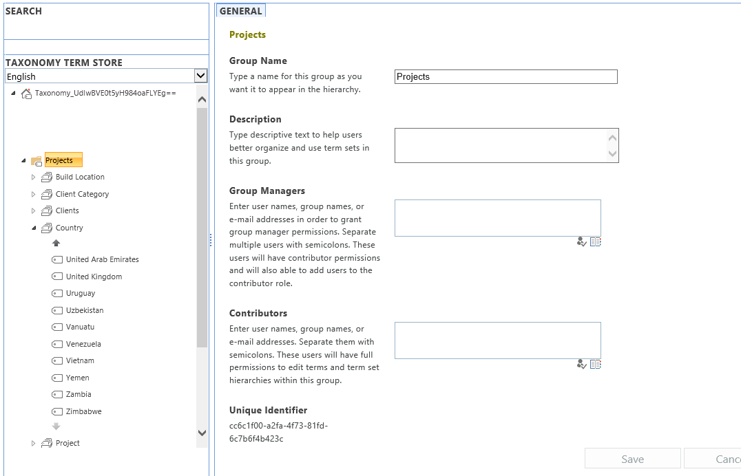
Task: Click the Vietnam term tag icon
Action: [57, 360]
